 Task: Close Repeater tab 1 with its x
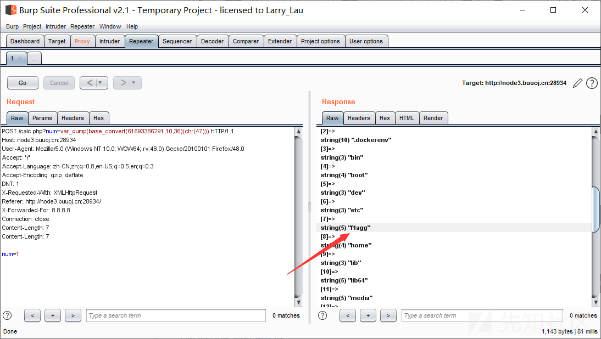click(x=20, y=59)
